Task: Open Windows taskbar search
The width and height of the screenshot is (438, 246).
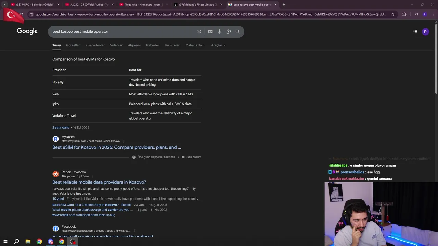Action: [x=16, y=242]
